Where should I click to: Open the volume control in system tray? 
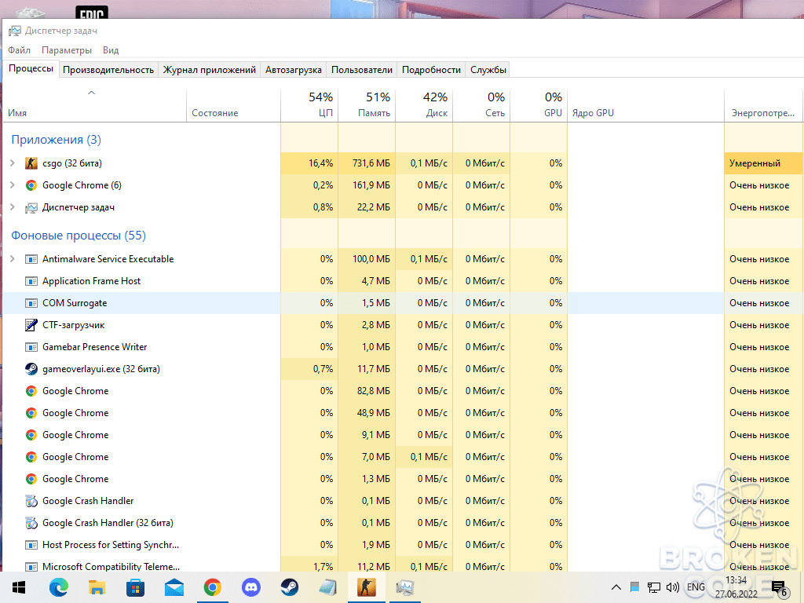pos(672,587)
